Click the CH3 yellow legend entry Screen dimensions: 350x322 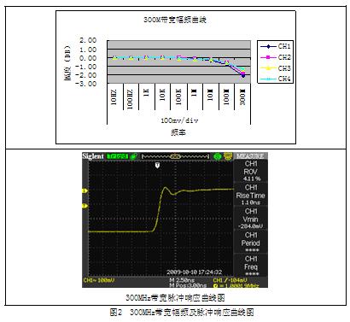(275, 68)
